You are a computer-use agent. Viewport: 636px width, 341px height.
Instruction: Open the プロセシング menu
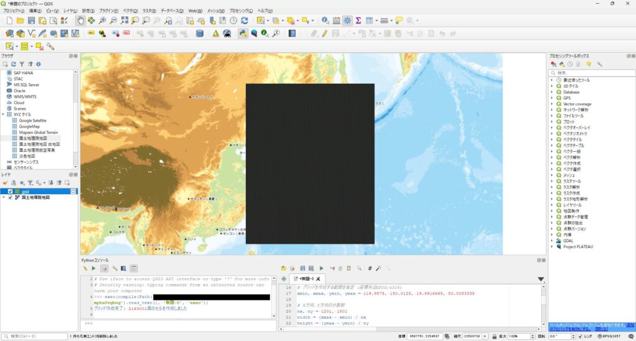tap(241, 11)
